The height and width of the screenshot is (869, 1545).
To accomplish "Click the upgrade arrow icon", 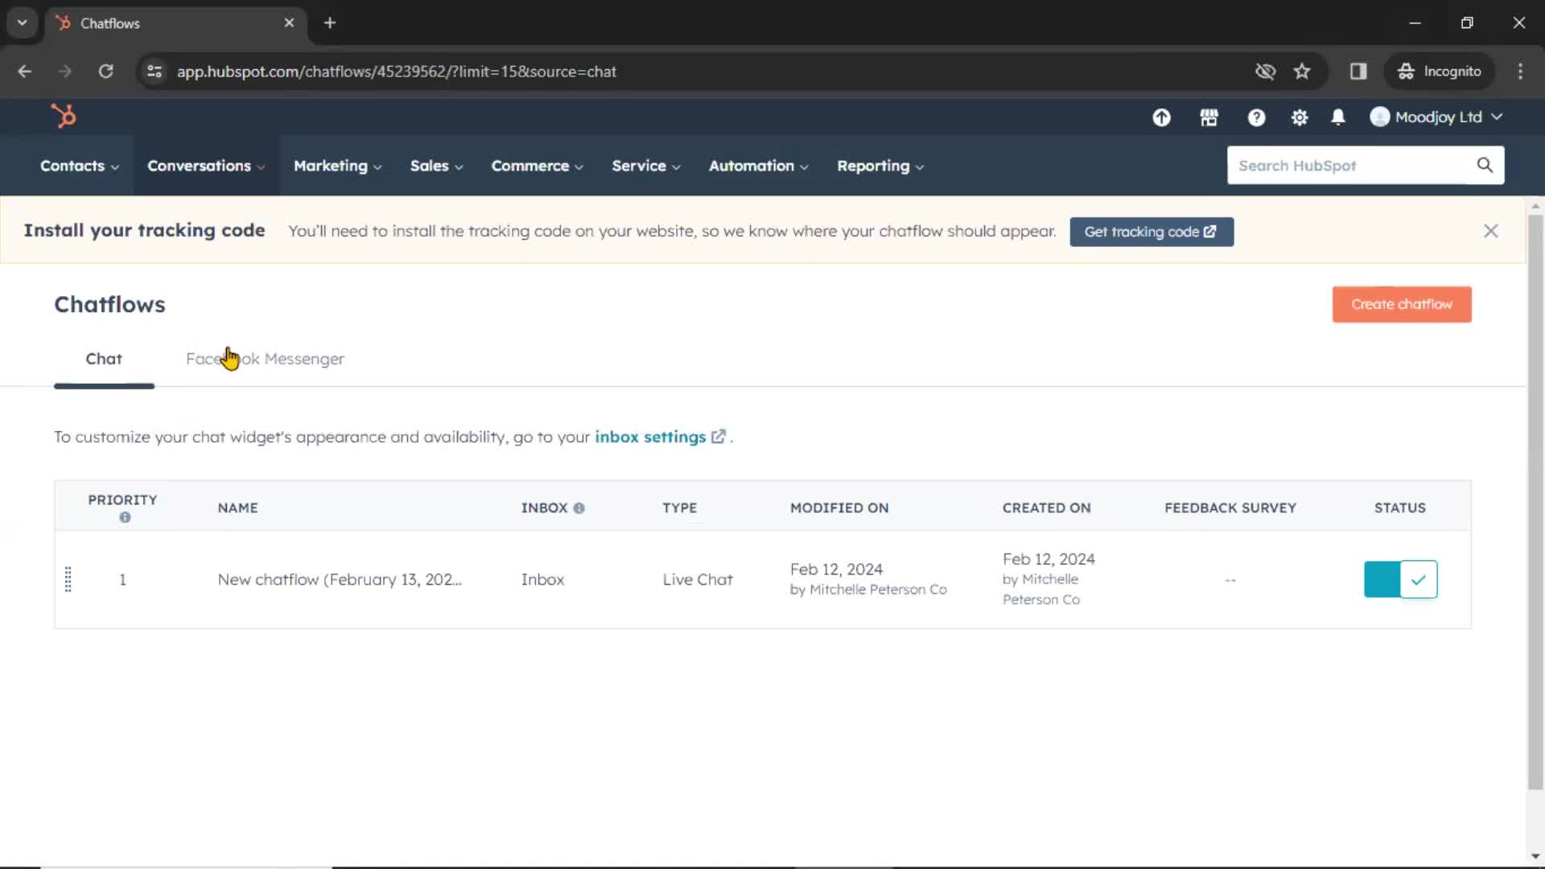I will pyautogui.click(x=1161, y=117).
